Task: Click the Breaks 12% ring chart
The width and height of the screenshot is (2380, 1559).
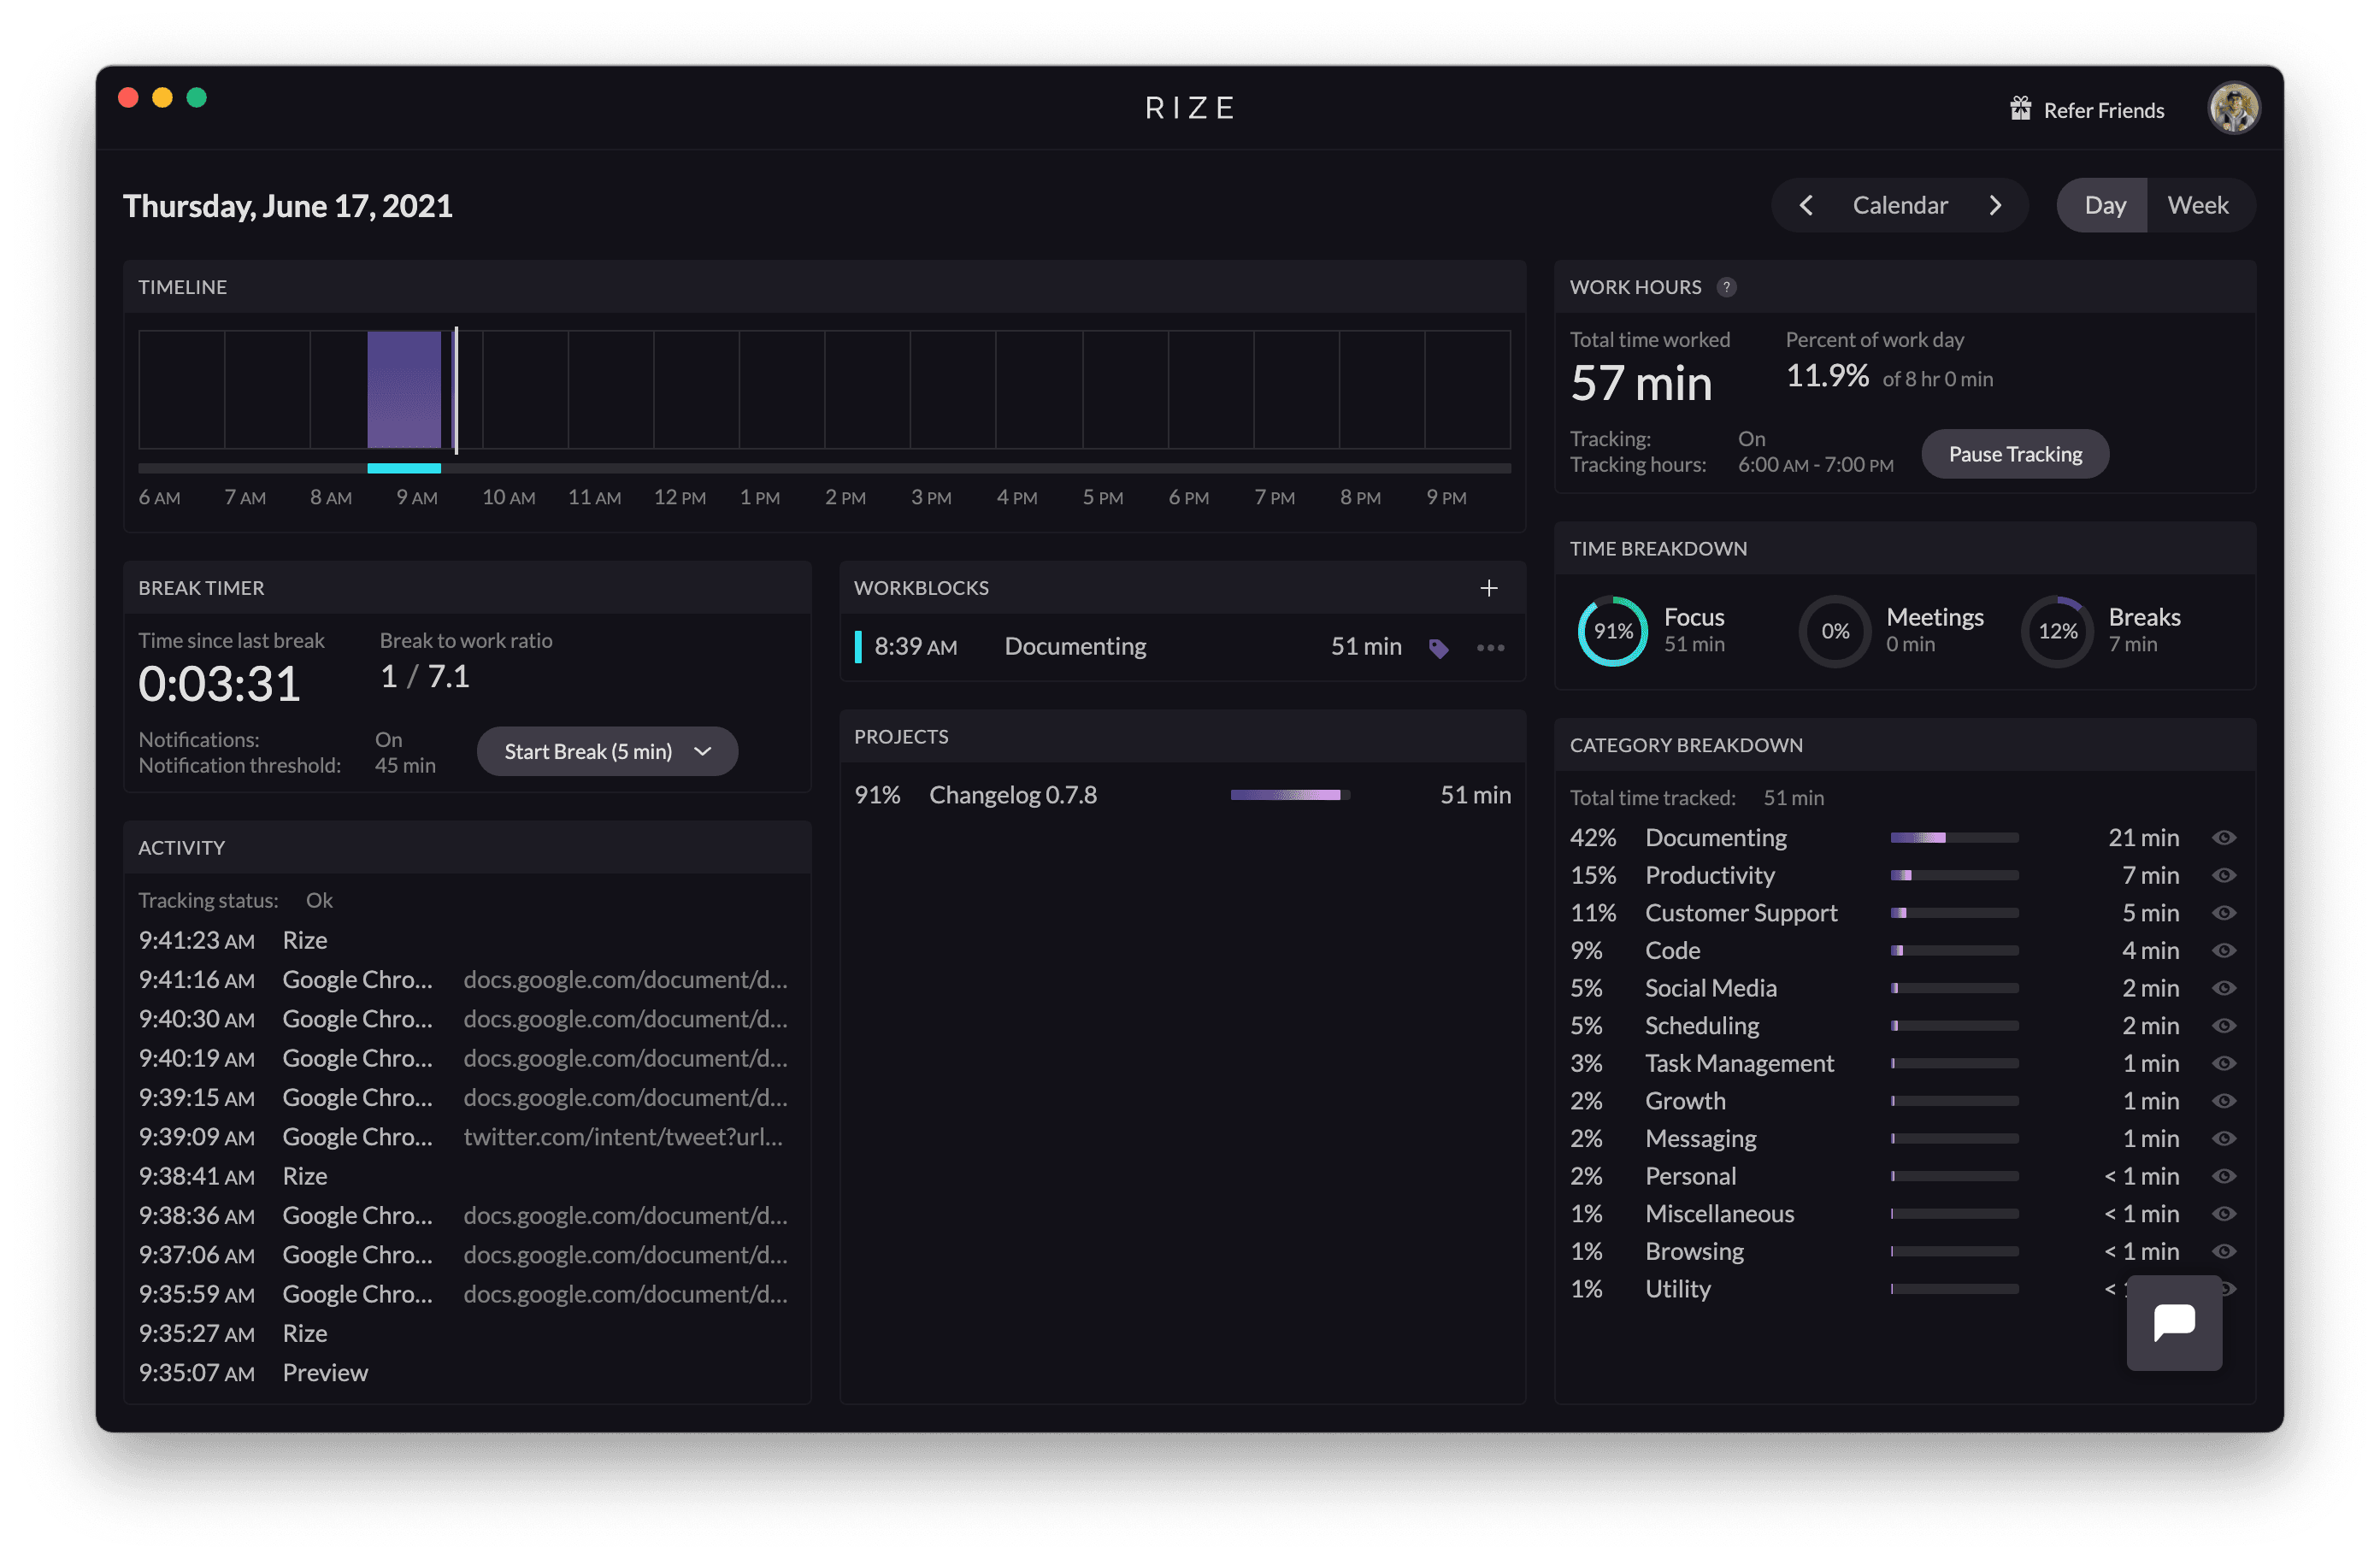Action: tap(2057, 631)
